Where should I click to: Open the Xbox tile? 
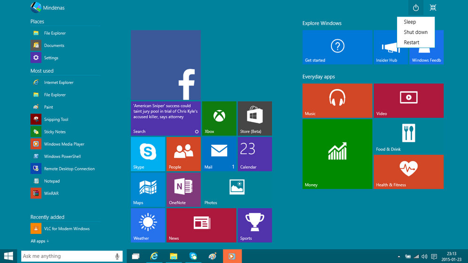219,118
